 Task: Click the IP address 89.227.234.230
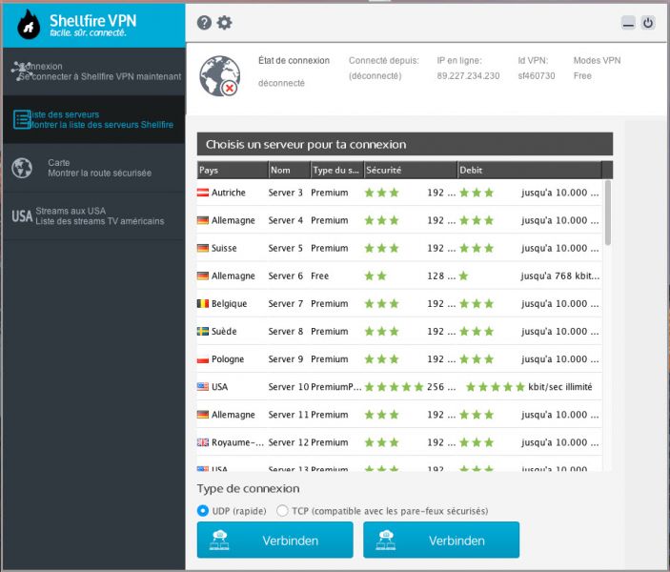468,76
